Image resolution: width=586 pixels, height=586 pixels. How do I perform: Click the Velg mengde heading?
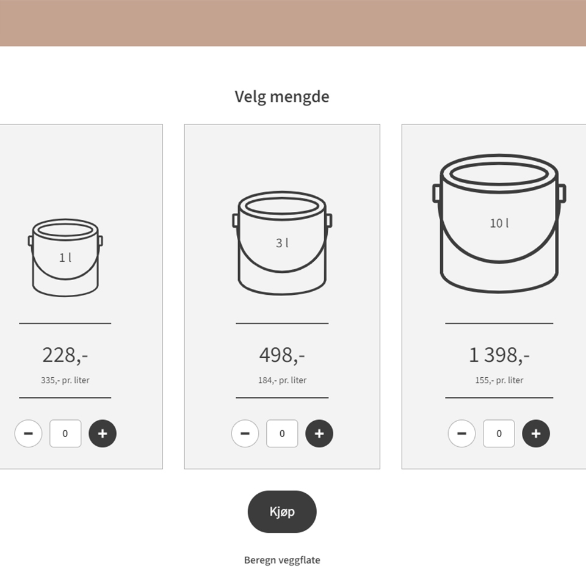(282, 96)
